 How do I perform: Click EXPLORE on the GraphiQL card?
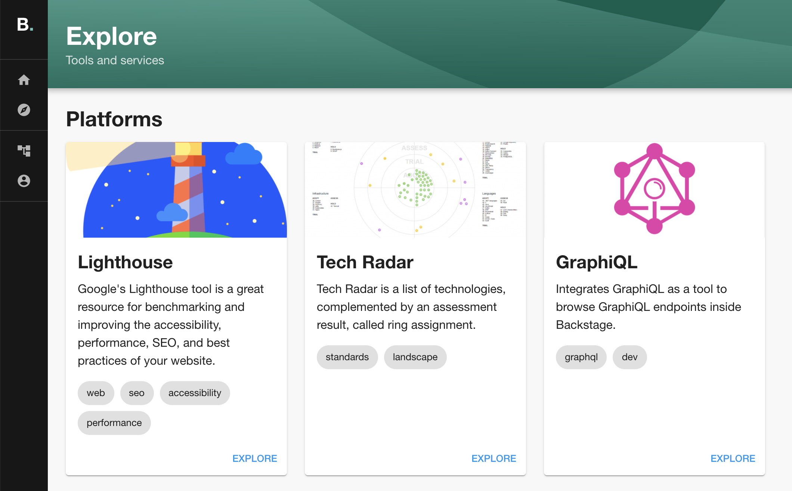pyautogui.click(x=733, y=458)
